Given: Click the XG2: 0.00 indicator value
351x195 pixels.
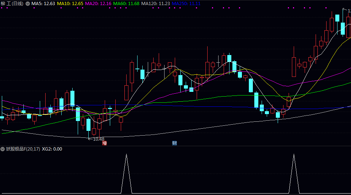Looking at the screenshot, I should [x=52, y=149].
